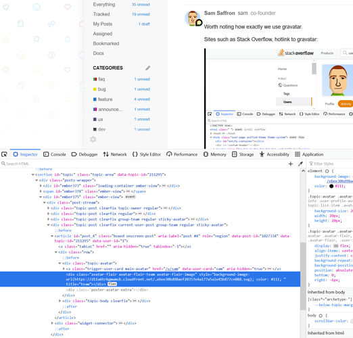
Task: Open the Performance tab
Action: pyautogui.click(x=182, y=154)
